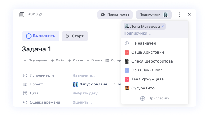
Task: Open the Запуск онлайн project link
Action: coord(95,85)
